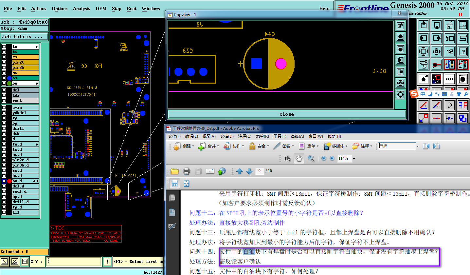Viewport: 470px width, 275px height.
Task: Open the wrench and palette settings icon
Action: (x=424, y=65)
